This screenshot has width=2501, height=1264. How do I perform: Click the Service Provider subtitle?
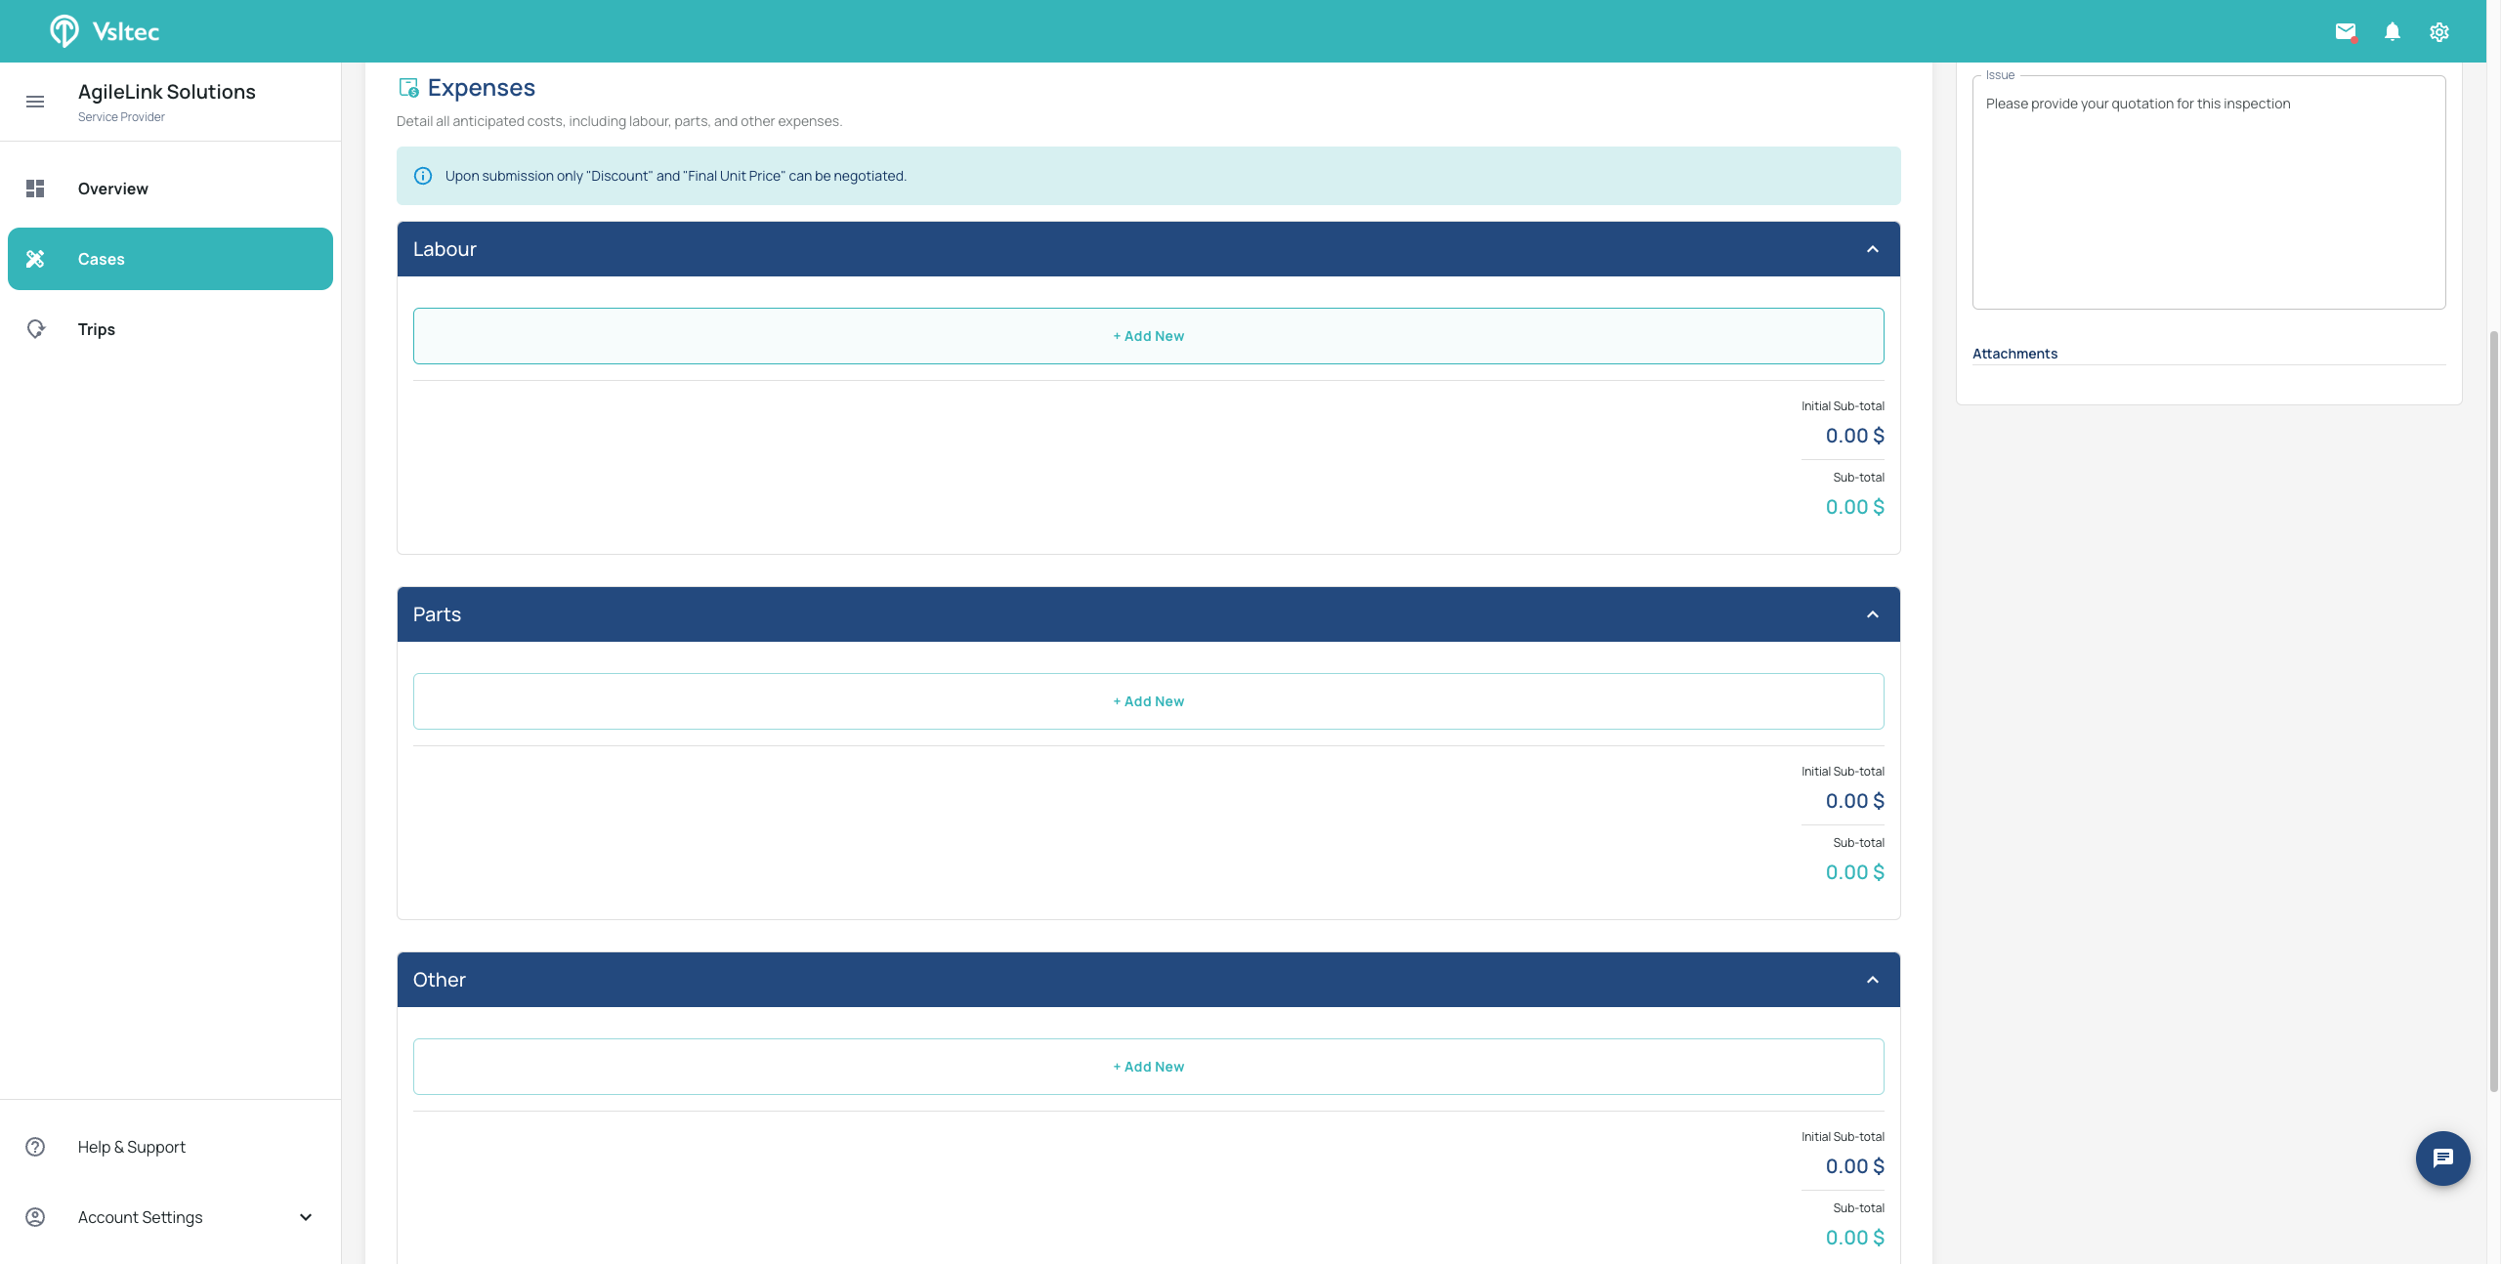coord(121,117)
